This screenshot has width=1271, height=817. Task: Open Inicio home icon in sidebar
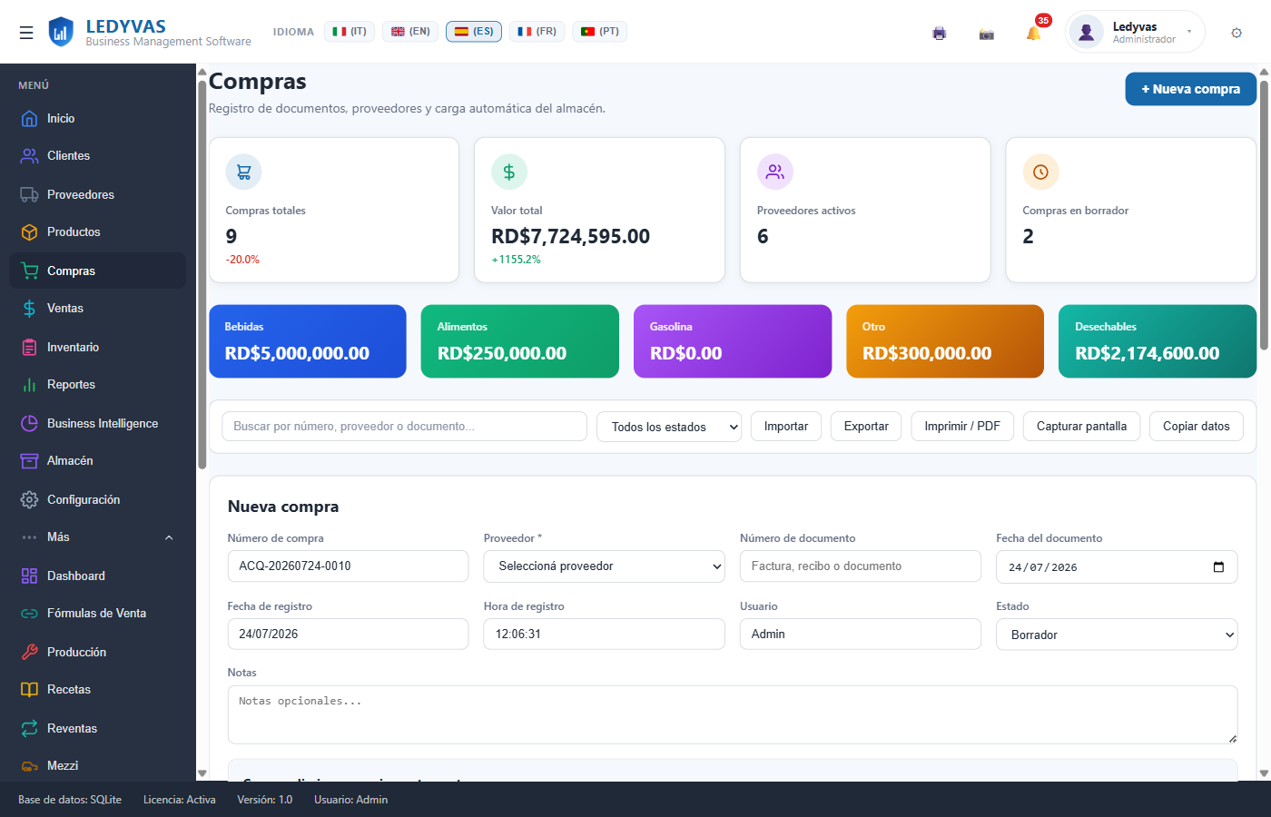pos(29,118)
